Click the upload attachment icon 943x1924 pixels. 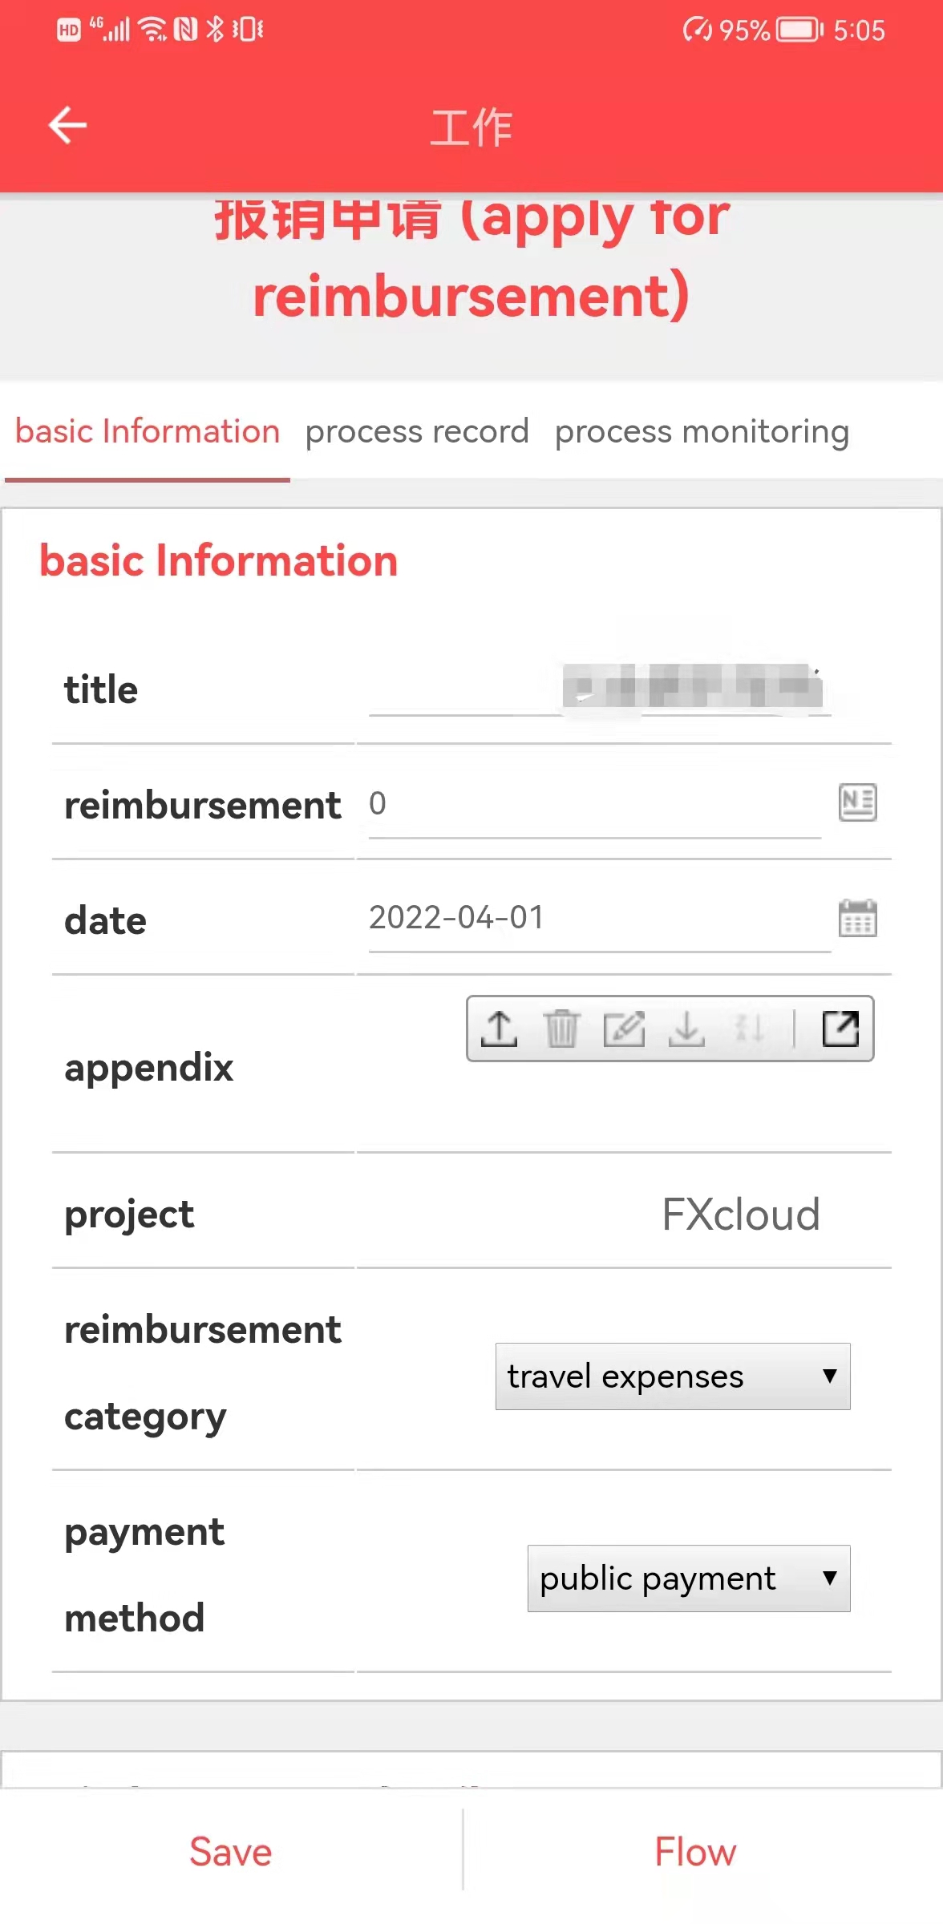coord(499,1029)
